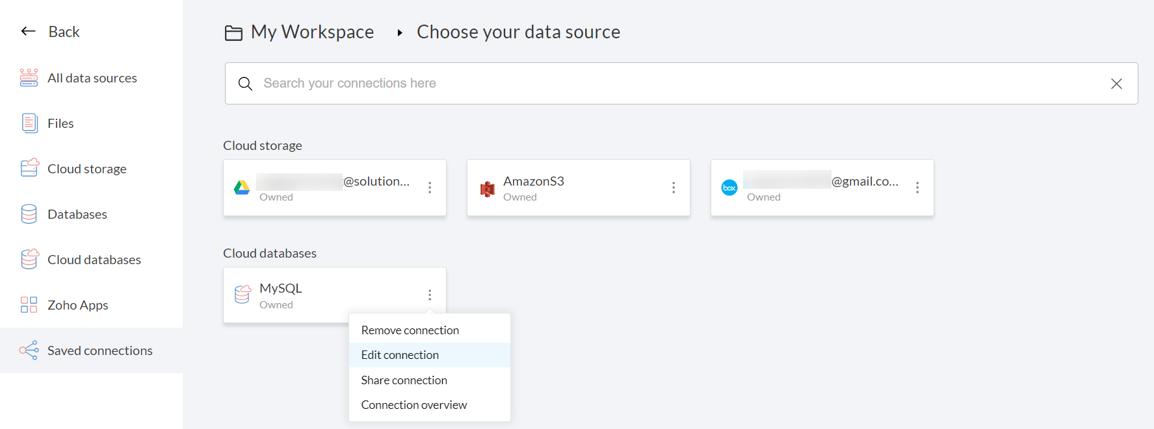The image size is (1154, 429).
Task: Open the AmazonS3 three-dot menu
Action: (x=674, y=188)
